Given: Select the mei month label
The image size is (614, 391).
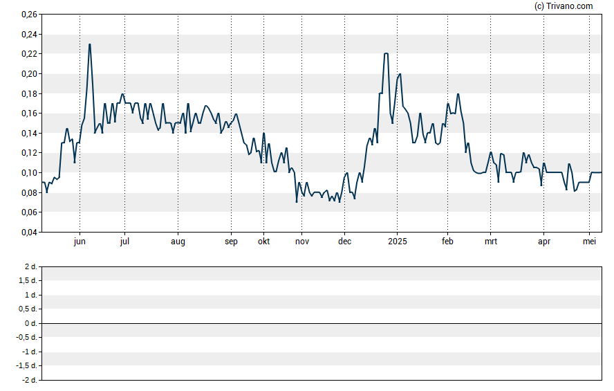Looking at the screenshot, I should (x=589, y=242).
